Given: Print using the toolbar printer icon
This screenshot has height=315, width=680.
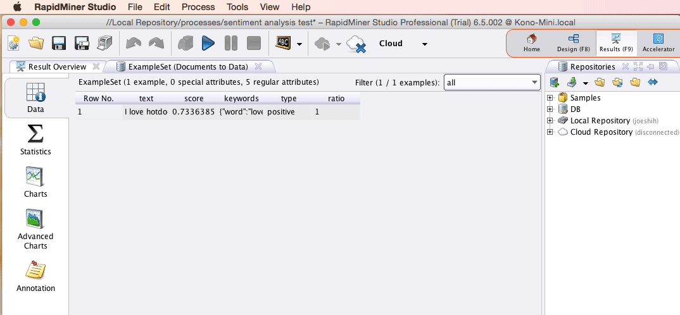Looking at the screenshot, I should point(104,44).
